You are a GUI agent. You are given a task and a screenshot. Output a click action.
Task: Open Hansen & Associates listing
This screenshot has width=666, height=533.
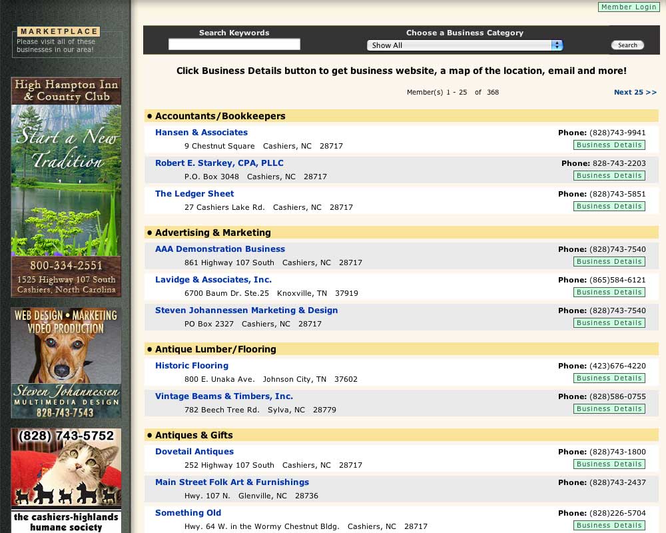tap(201, 132)
